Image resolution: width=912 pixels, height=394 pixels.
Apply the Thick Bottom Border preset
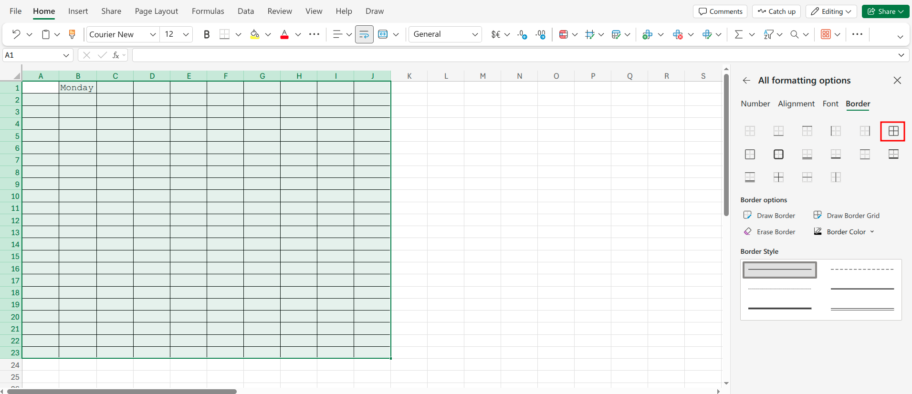point(836,154)
